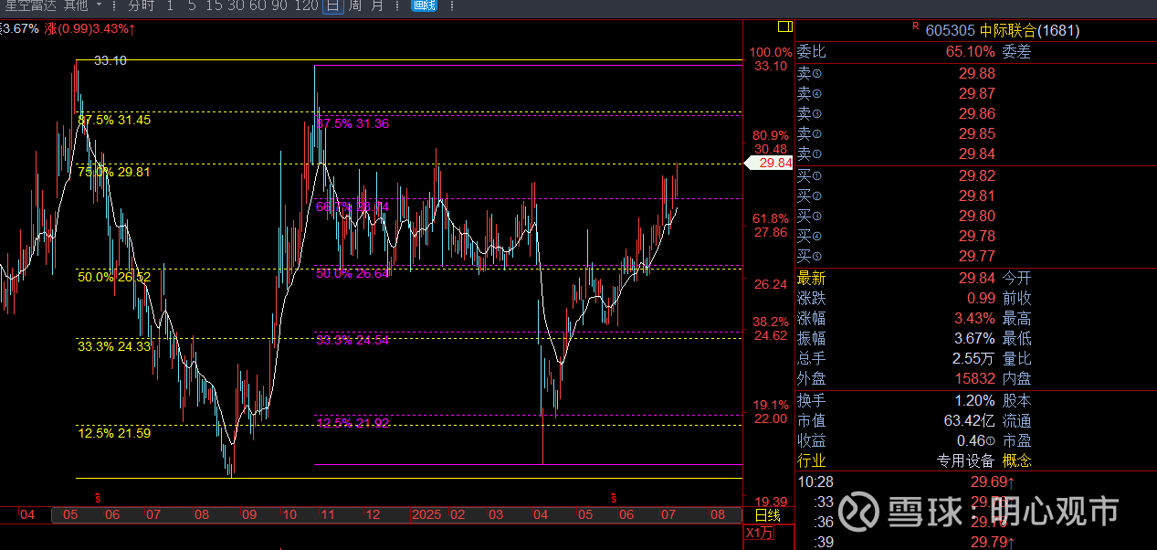Switch to the 1-minute period
Screen dimensions: 1157x550
[170, 5]
